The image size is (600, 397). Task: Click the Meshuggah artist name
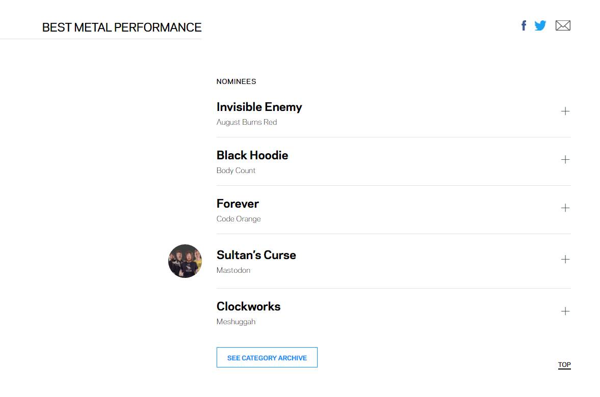coord(236,322)
